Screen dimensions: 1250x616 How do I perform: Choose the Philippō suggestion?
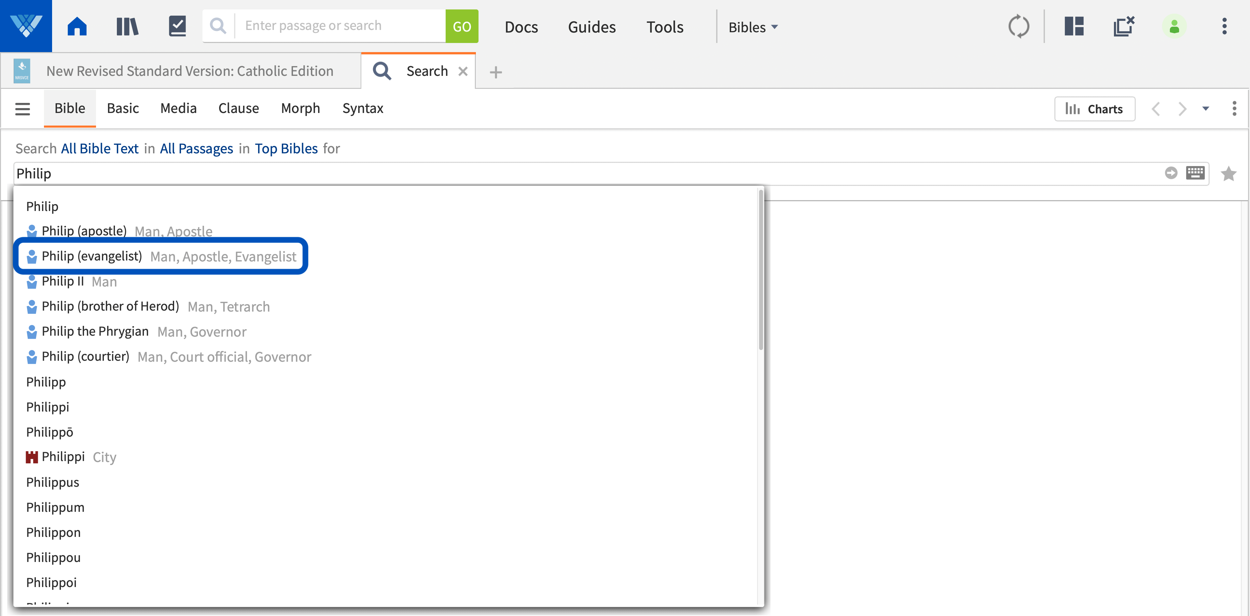tap(49, 432)
